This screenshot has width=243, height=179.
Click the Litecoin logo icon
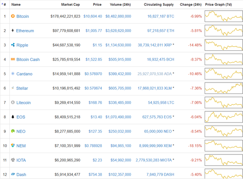coord(13,103)
